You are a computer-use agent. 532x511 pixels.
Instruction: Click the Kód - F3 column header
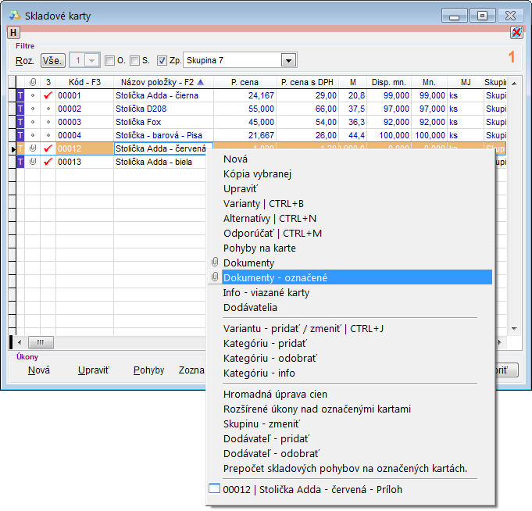84,82
